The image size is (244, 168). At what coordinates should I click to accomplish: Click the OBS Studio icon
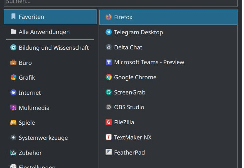coord(109,107)
